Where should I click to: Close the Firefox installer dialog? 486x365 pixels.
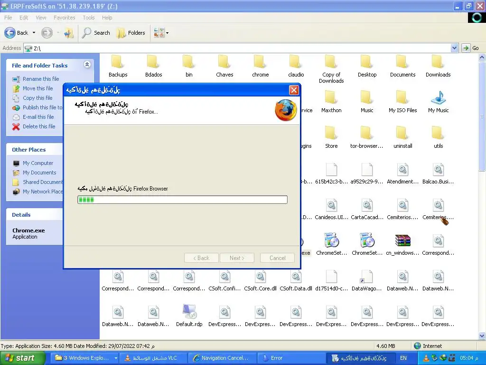[293, 90]
